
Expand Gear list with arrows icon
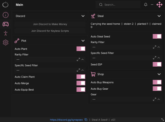pos(154,99)
